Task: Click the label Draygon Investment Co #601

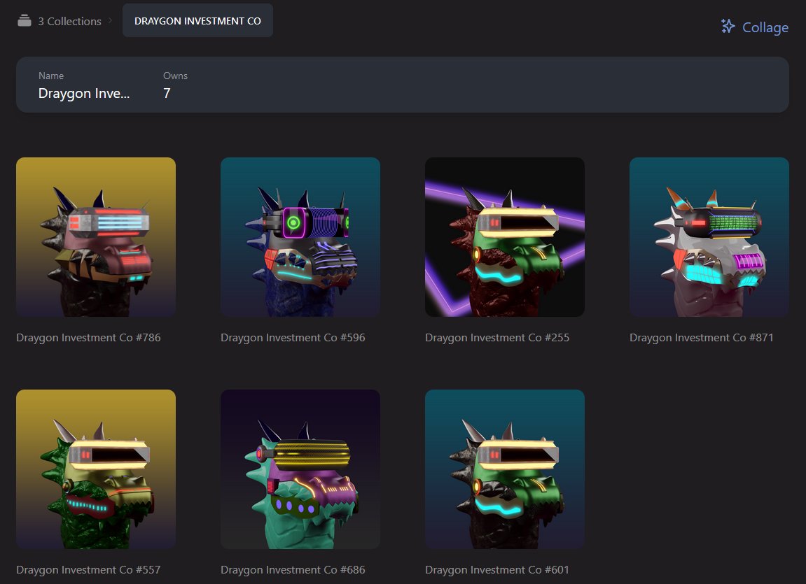Action: (x=497, y=569)
